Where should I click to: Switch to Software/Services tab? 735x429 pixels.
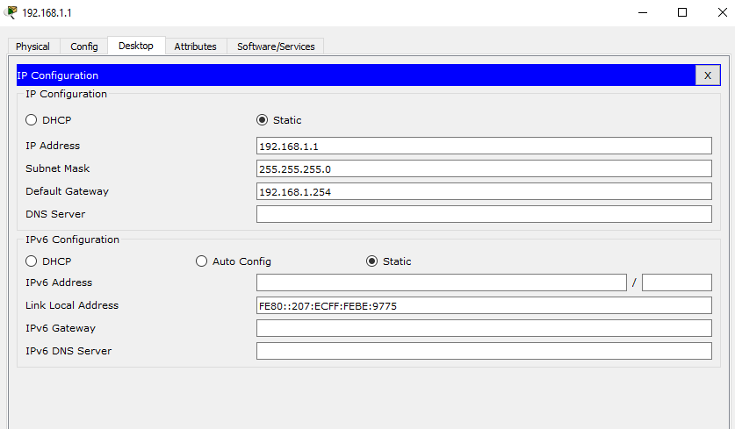tap(276, 46)
